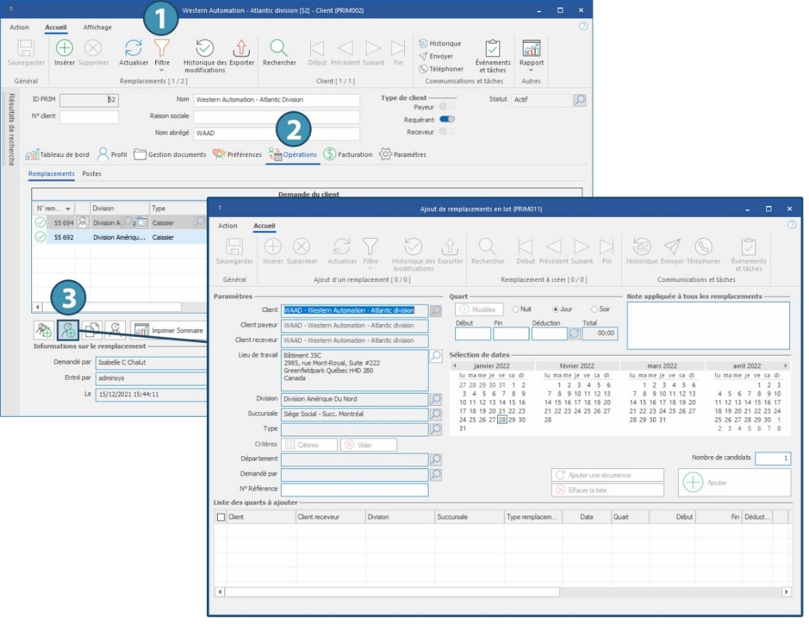Click the Rechercher magnifier in main ribbon
The width and height of the screenshot is (809, 624).
[x=279, y=48]
